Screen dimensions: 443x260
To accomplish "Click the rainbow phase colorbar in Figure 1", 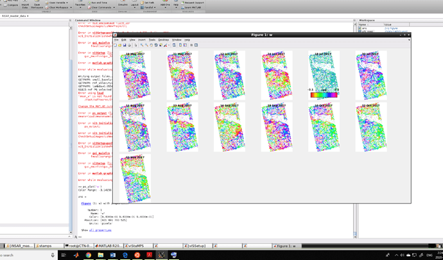I will (x=324, y=95).
